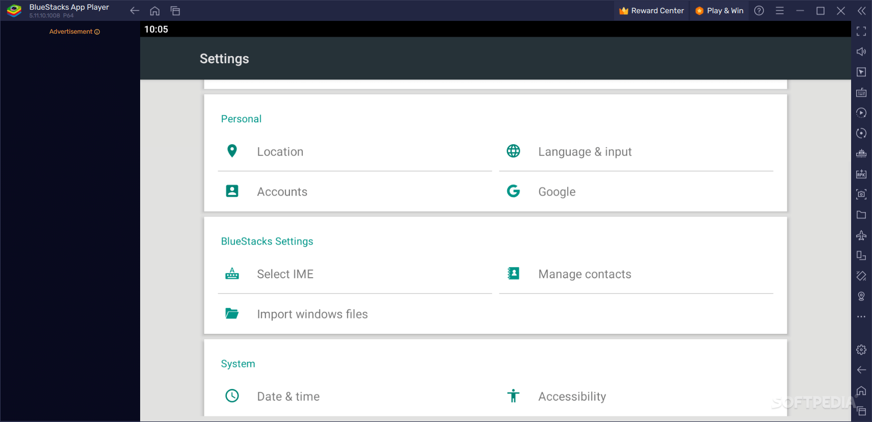
Task: Open Google settings
Action: pyautogui.click(x=636, y=192)
